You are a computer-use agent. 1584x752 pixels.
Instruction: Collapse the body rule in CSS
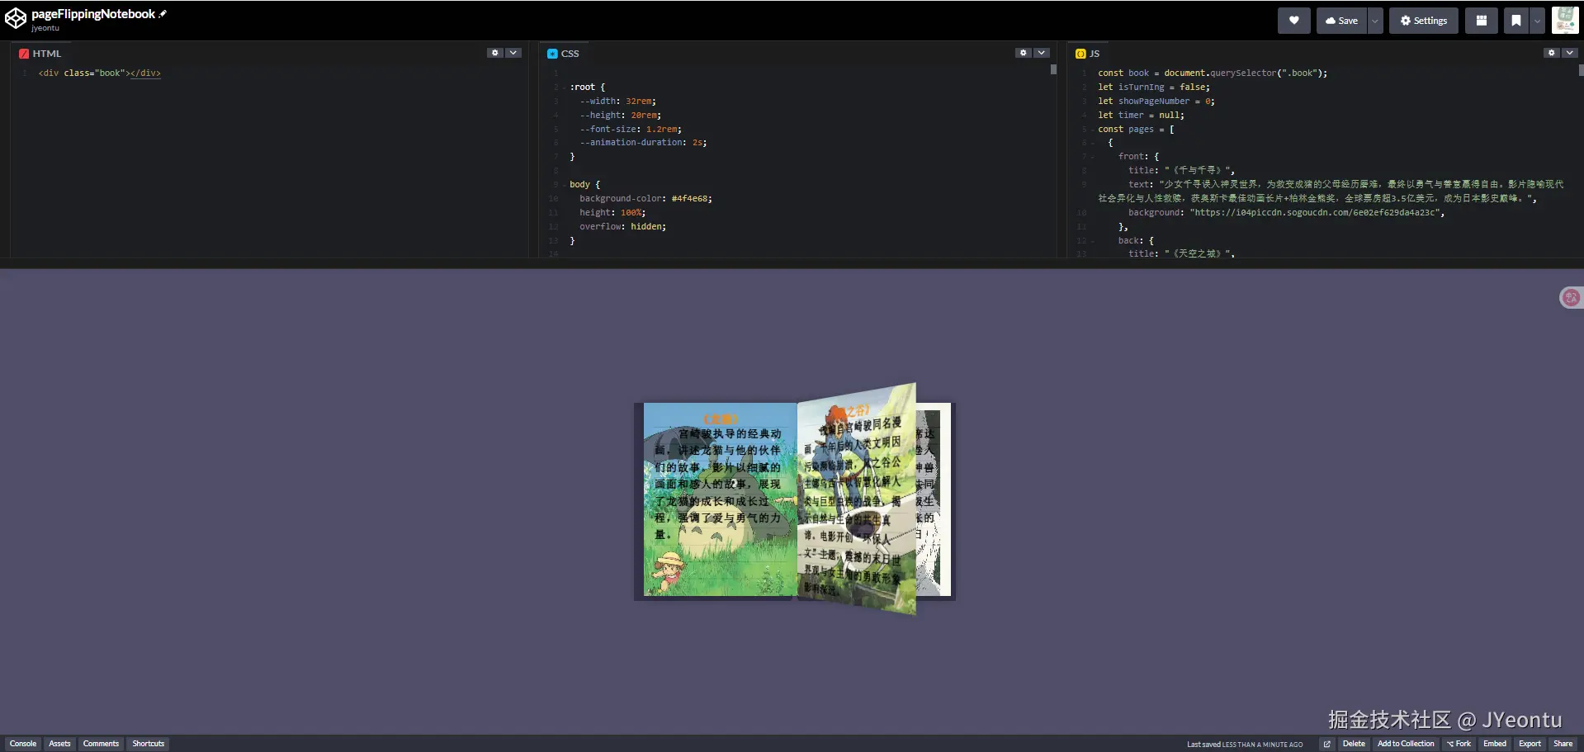point(565,185)
